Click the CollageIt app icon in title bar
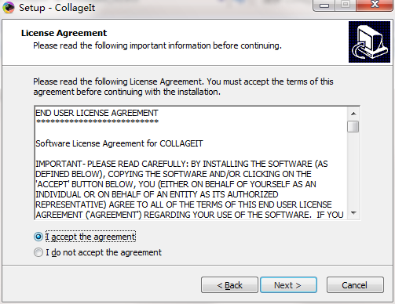The width and height of the screenshot is (395, 304). [x=9, y=7]
